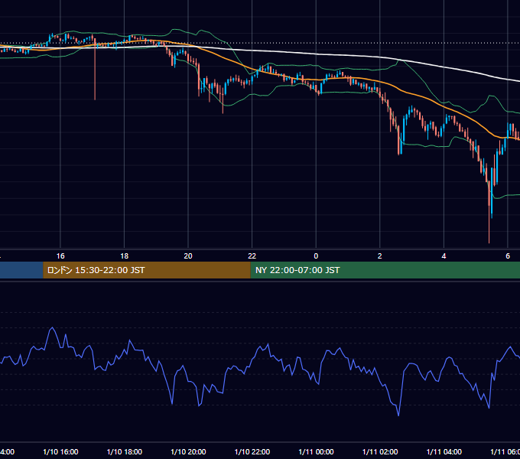This screenshot has width=520, height=459.
Task: Click the 6 hour label on price chart
Action: pos(508,256)
